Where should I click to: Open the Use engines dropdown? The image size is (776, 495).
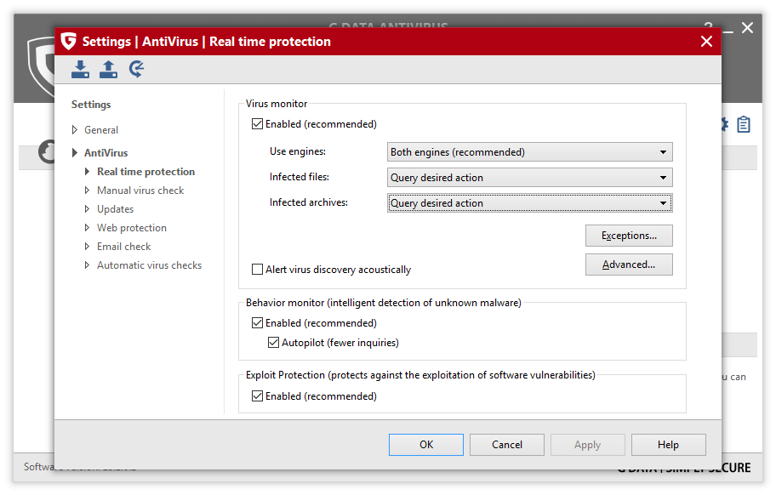point(529,152)
